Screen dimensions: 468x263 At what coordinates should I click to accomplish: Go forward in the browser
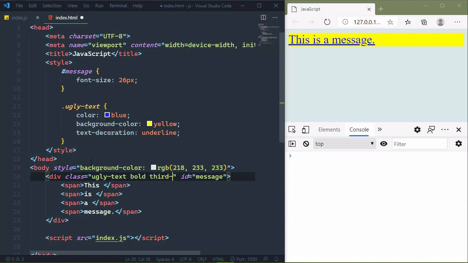[x=311, y=22]
